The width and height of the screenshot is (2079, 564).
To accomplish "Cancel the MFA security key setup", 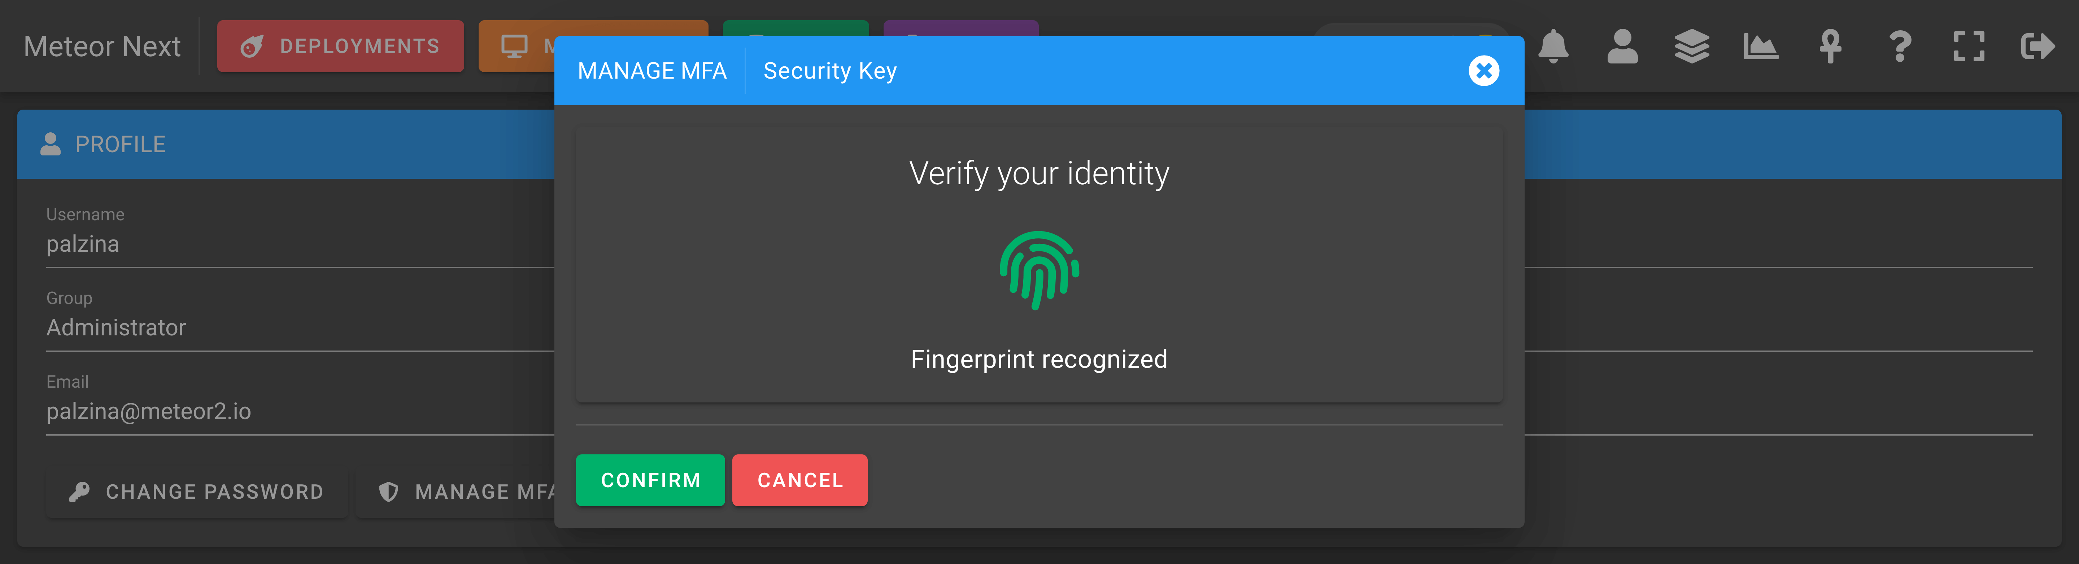I will [x=800, y=480].
